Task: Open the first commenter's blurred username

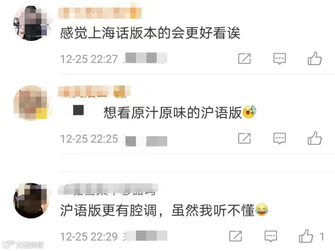Action: tap(100, 13)
